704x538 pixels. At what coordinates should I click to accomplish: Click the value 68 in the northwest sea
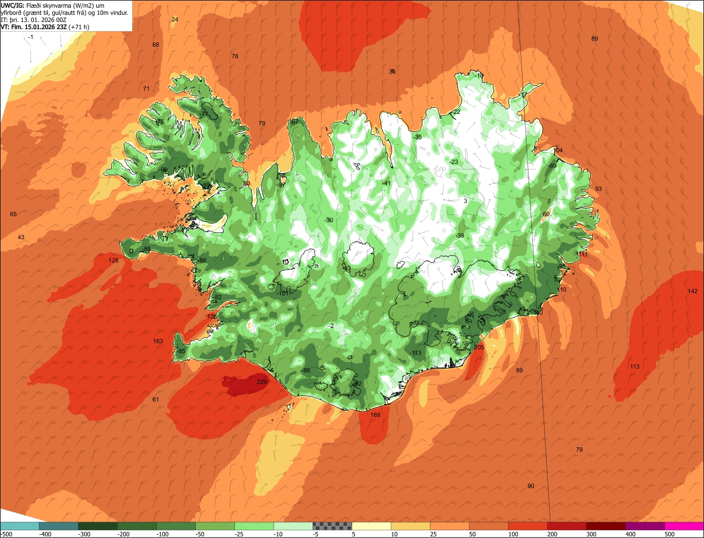click(156, 45)
